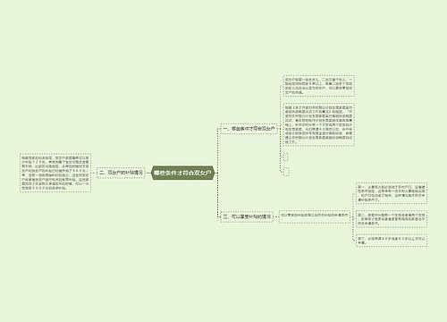
Task: Click the dotted bracket grouping branch 一 notes
Action: tap(281, 128)
